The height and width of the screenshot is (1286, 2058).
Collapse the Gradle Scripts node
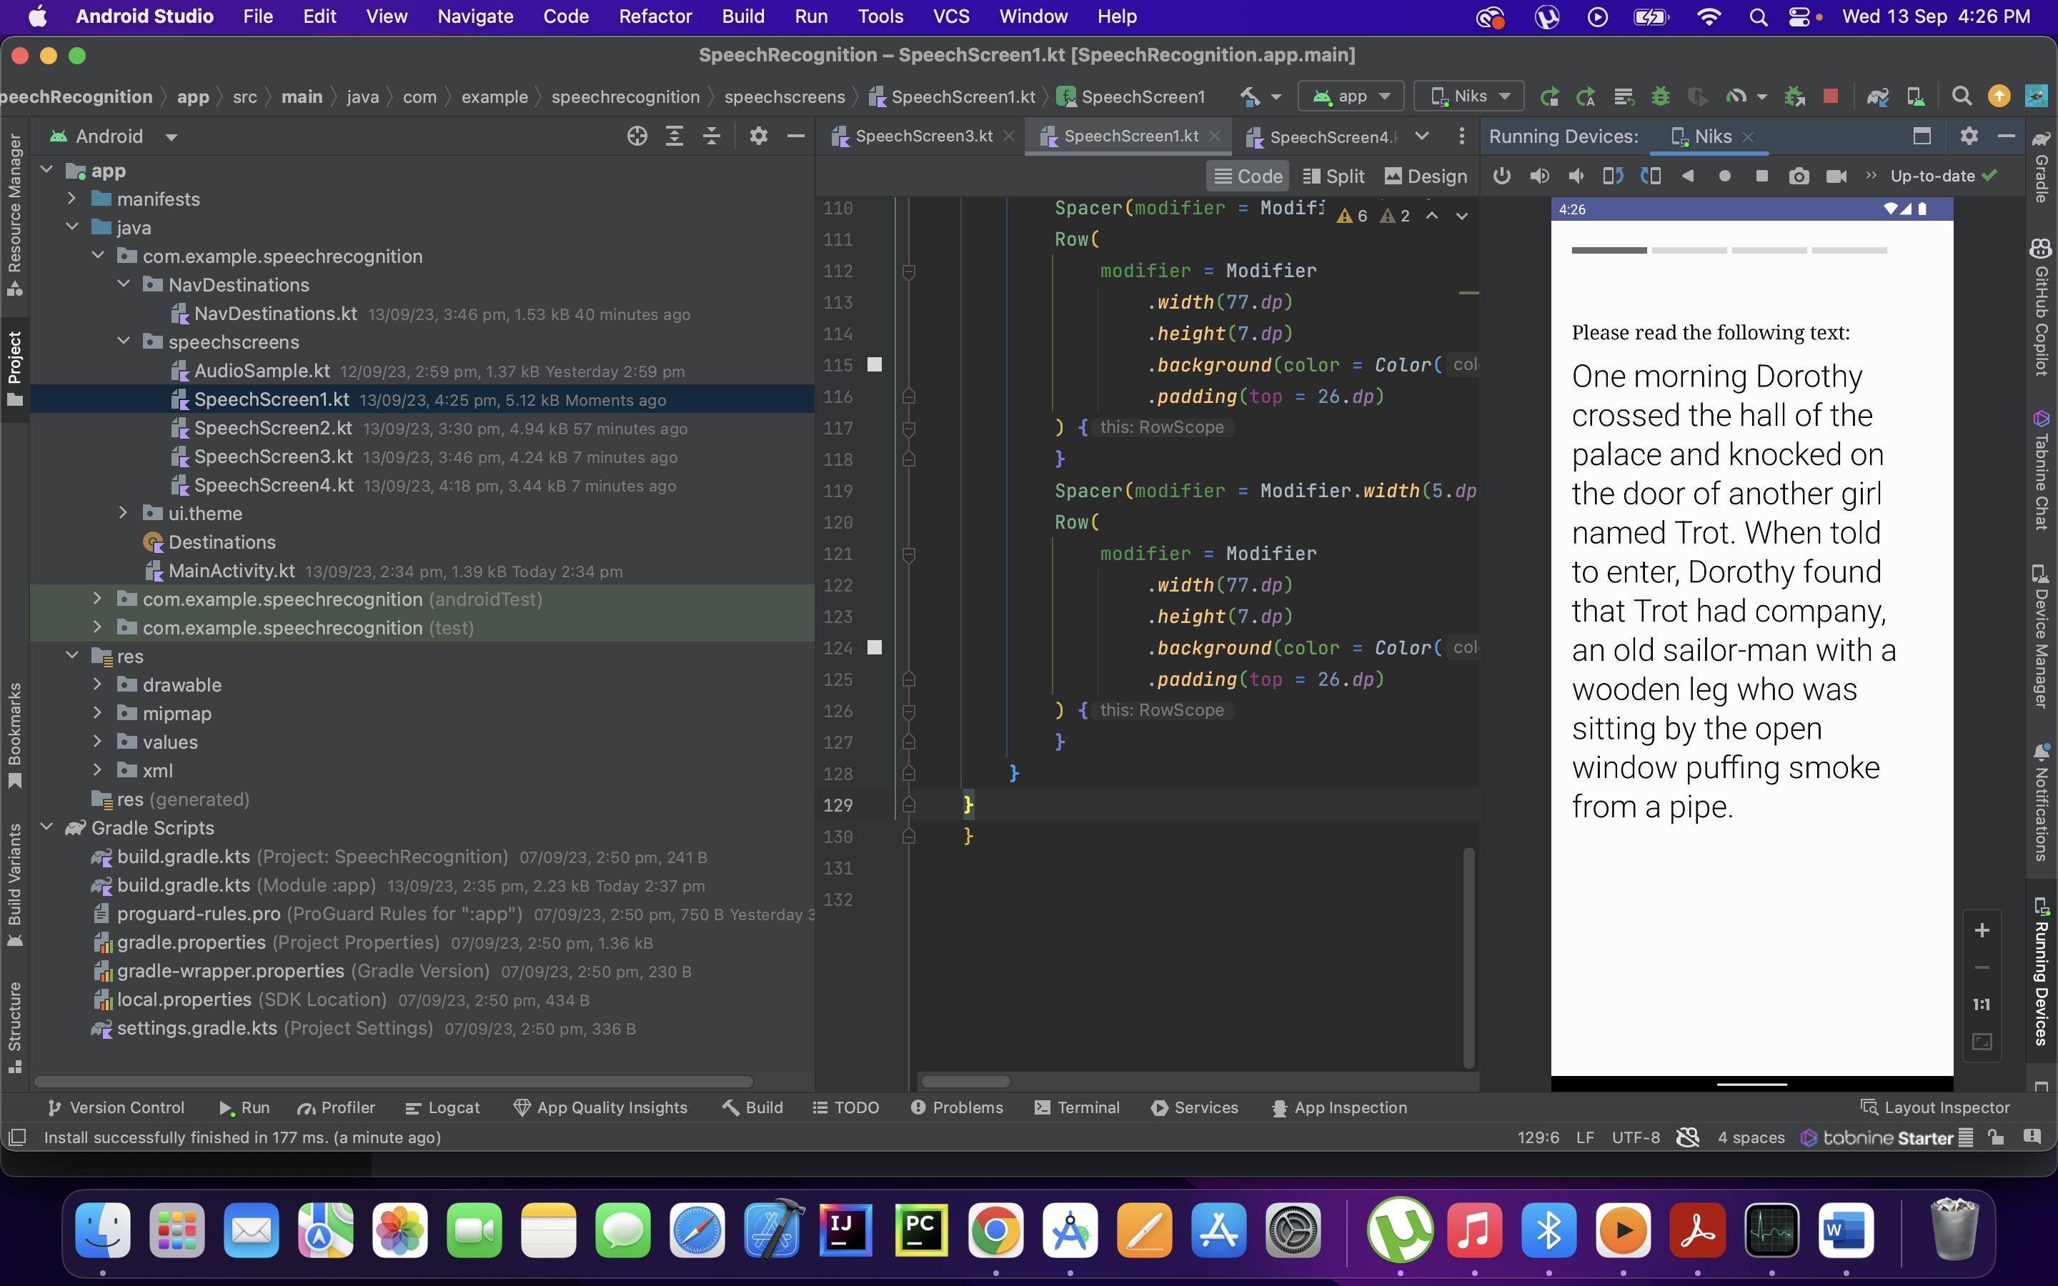[x=48, y=827]
